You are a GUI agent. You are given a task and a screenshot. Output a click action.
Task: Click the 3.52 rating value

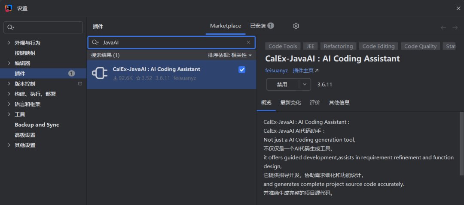point(144,78)
